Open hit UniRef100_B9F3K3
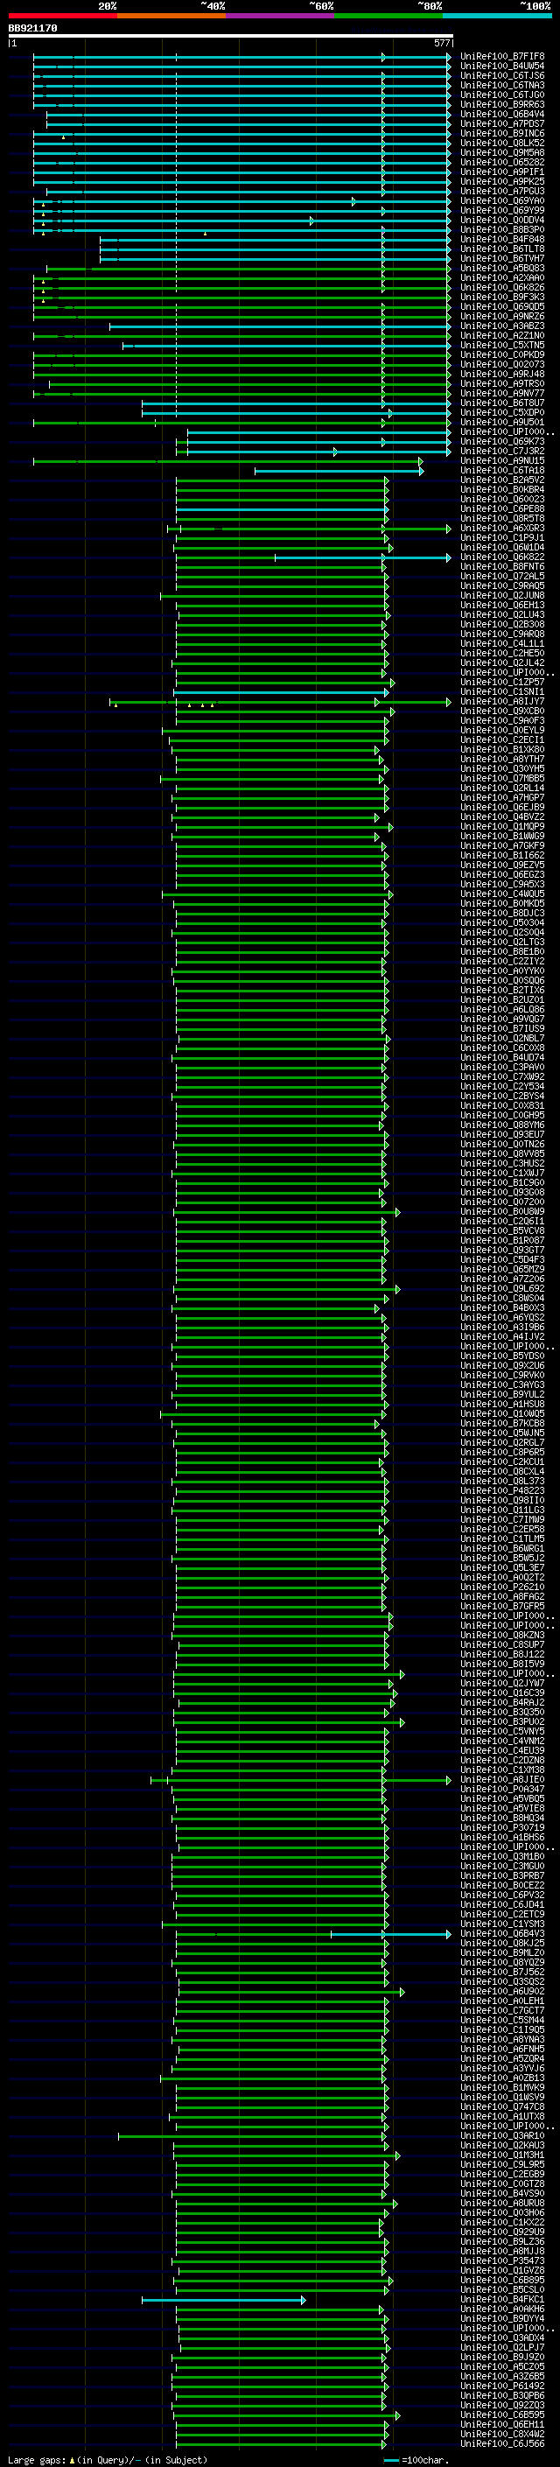The image size is (560, 2467). click(502, 297)
